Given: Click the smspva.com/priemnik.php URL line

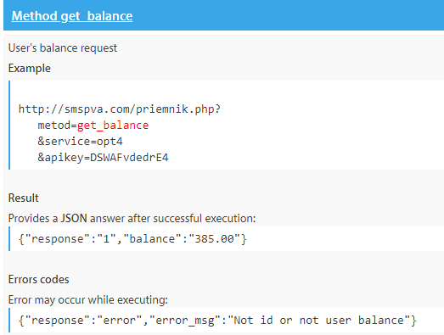Looking at the screenshot, I should [x=120, y=109].
